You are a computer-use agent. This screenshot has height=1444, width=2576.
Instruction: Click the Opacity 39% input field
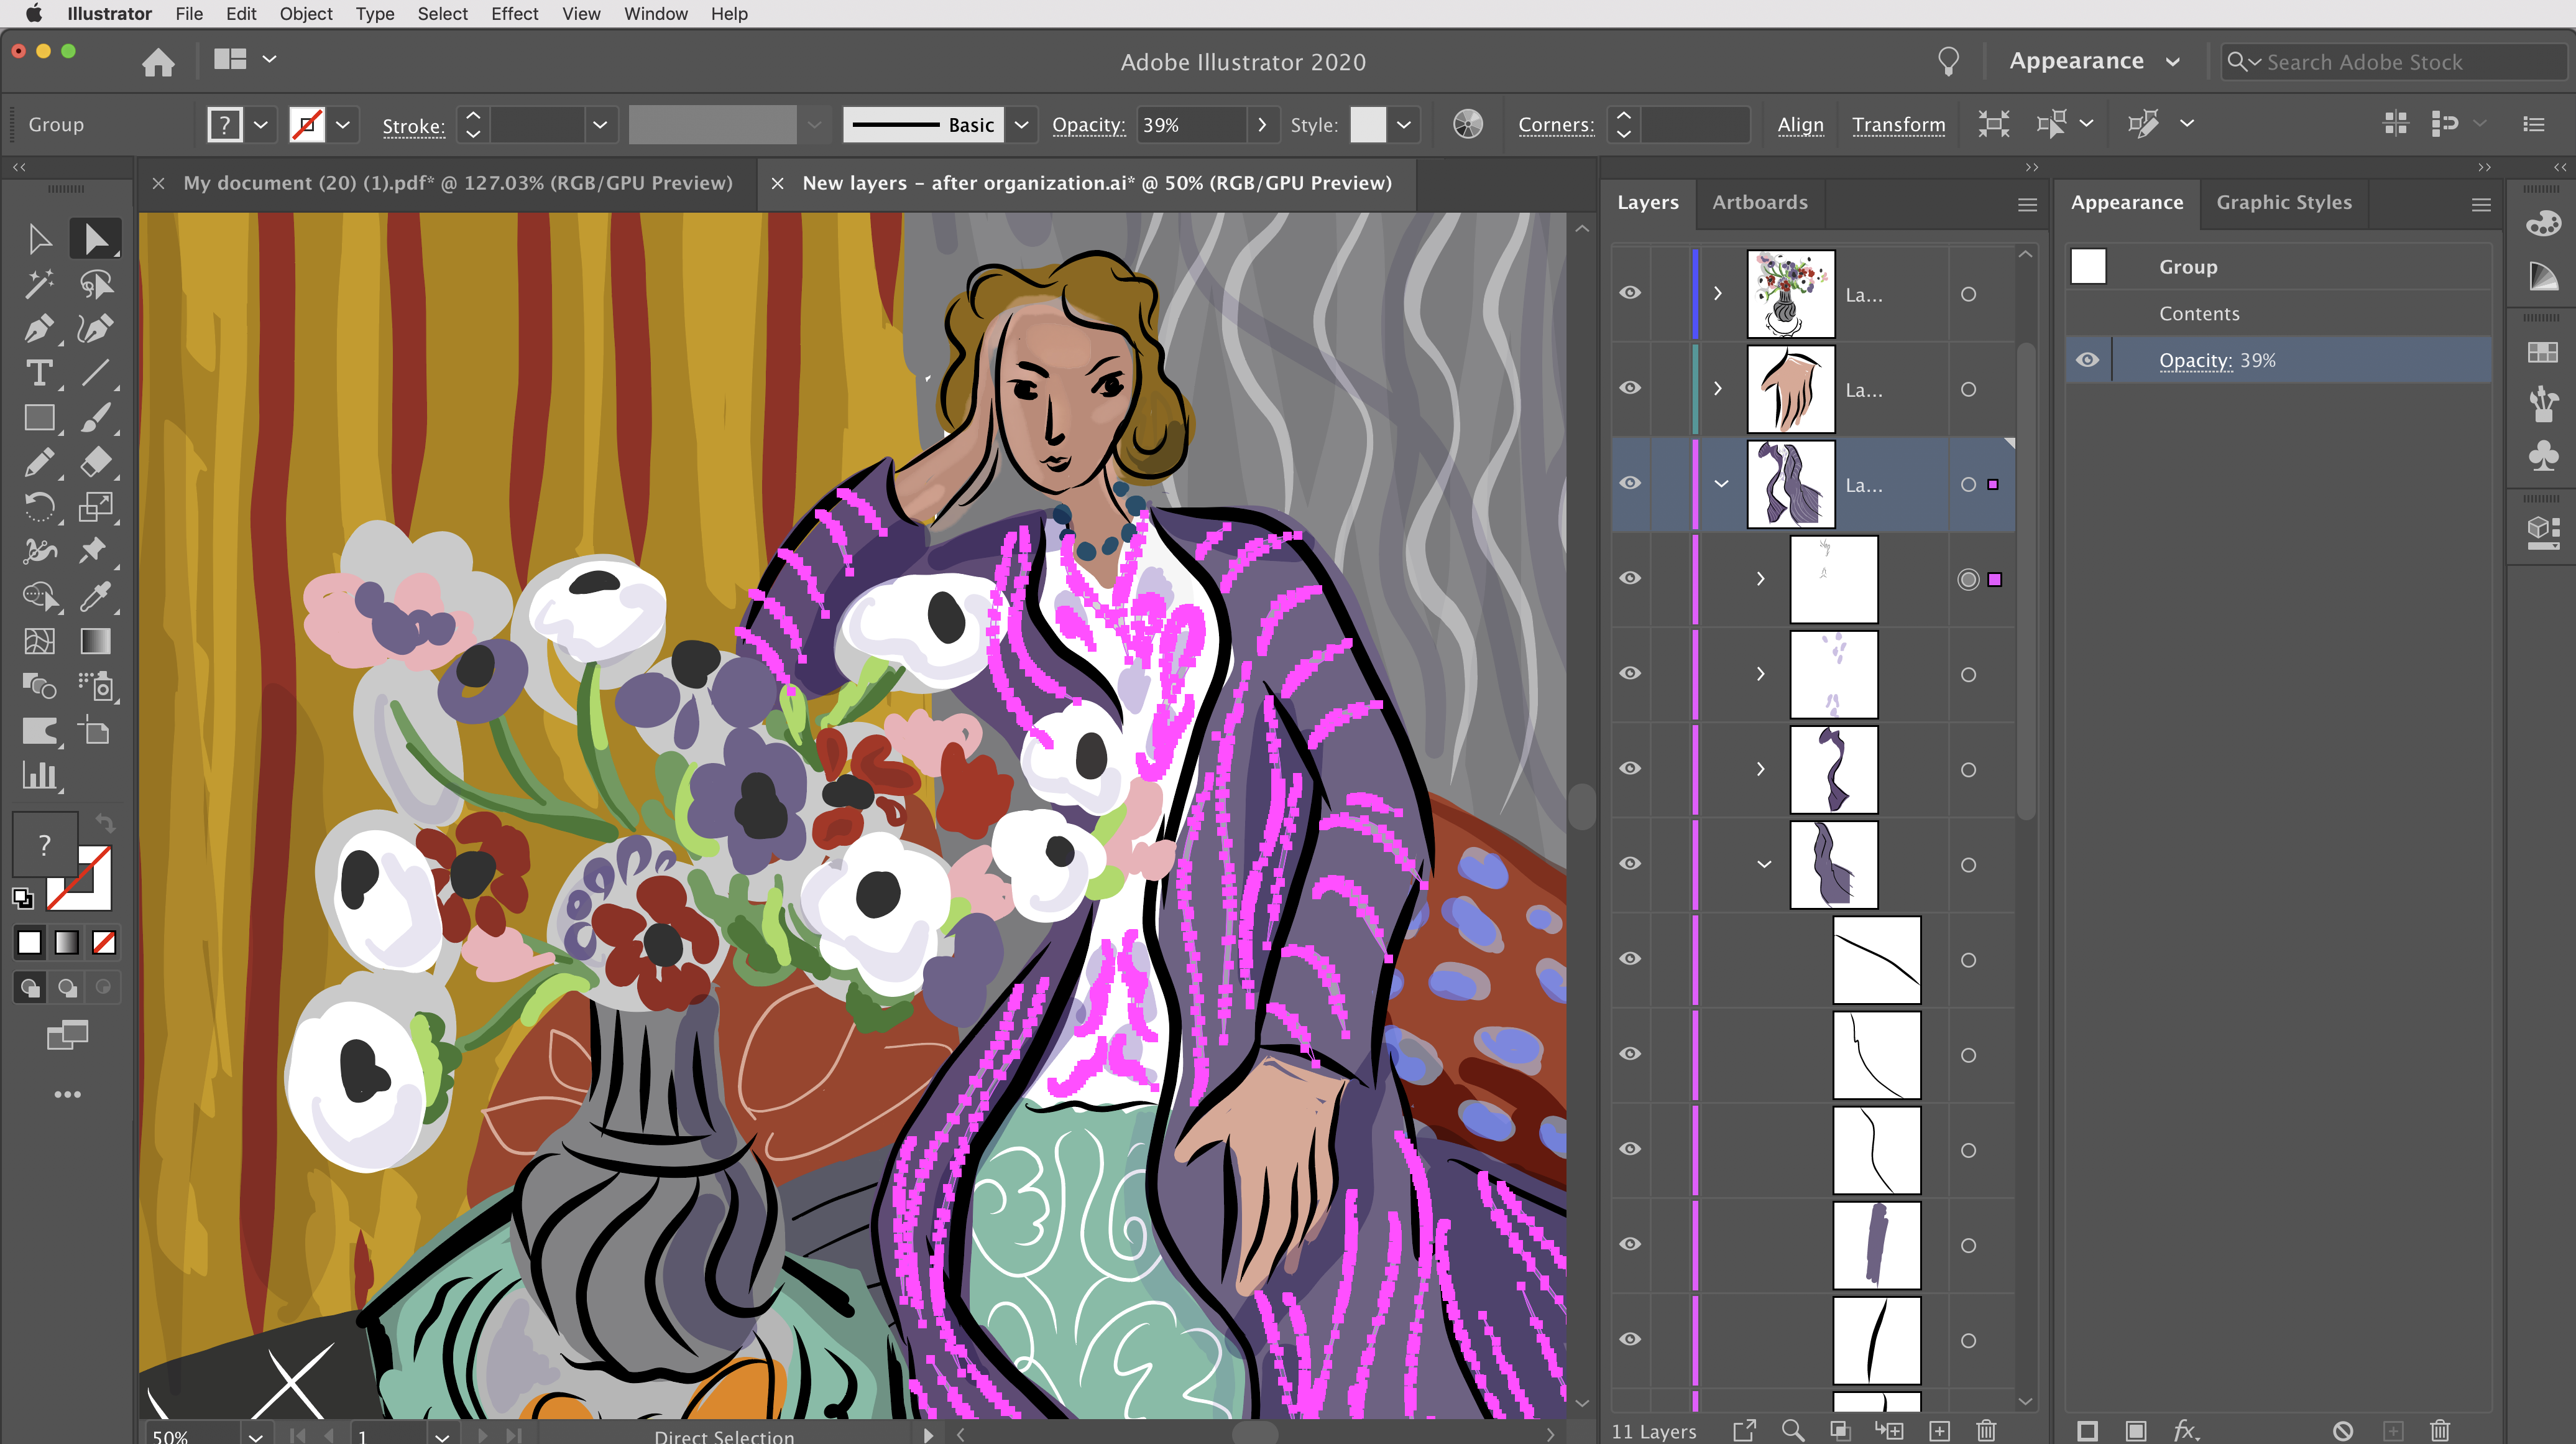point(1190,125)
